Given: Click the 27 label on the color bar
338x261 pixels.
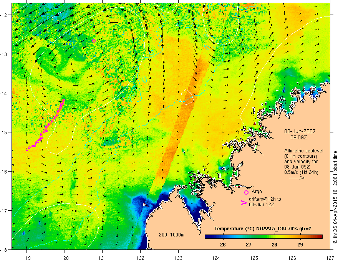Looking at the screenshot, I should 249,245.
